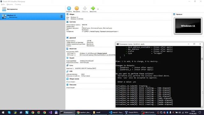Click Audio section header icon

[67, 58]
